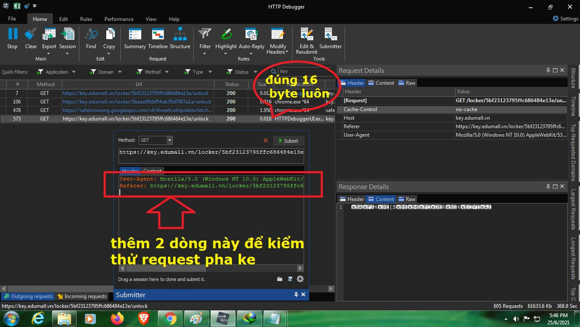Expand the Type quick filter dropdown
Screen dimensions: 580x327
click(x=210, y=72)
